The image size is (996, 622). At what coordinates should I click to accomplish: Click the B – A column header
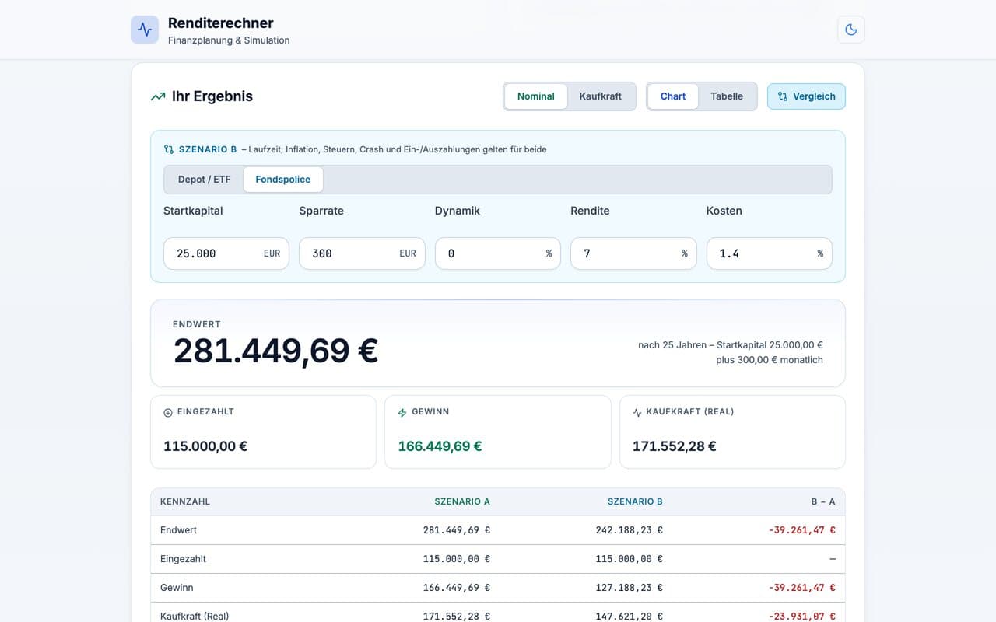(823, 501)
